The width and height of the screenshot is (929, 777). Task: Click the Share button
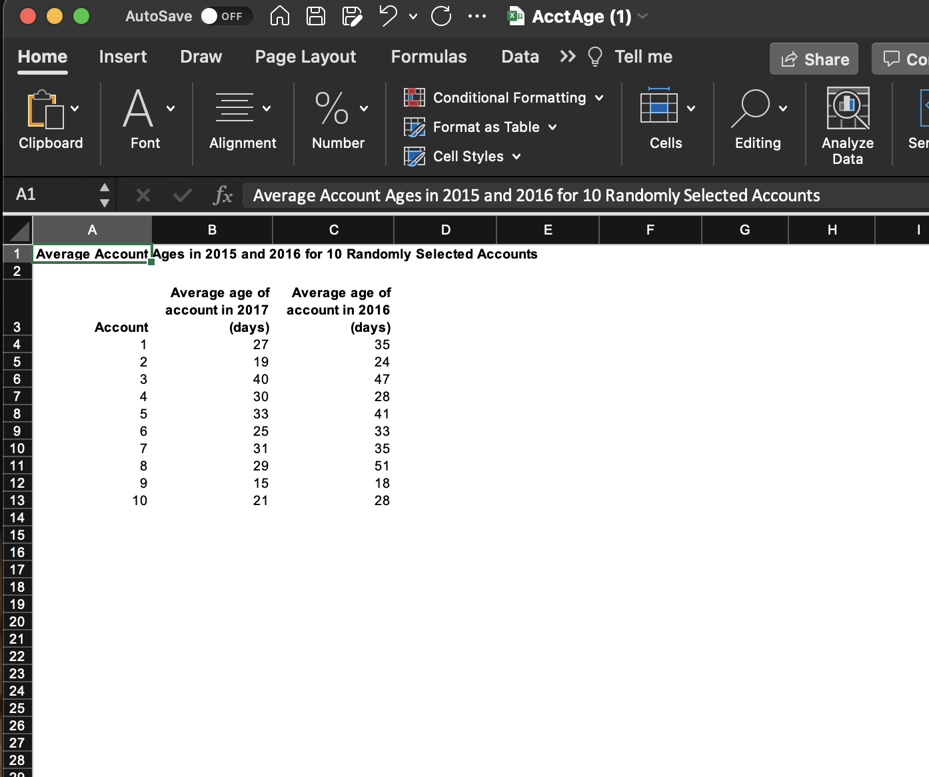(814, 59)
